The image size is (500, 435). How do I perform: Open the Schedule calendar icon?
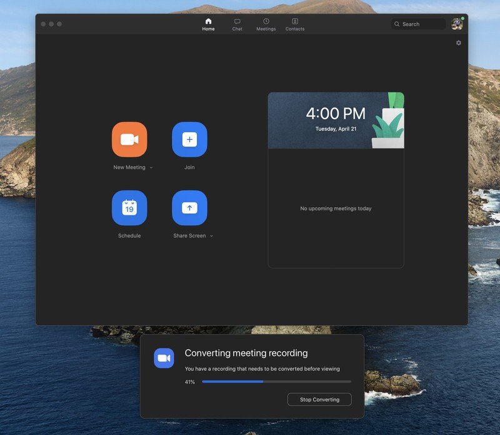click(x=129, y=208)
